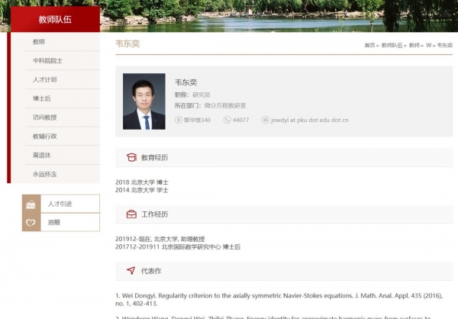The image size is (458, 319).
Task: Open the 博士后 sidebar entry
Action: pos(41,98)
